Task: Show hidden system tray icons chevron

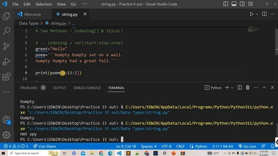Action: 225,153
